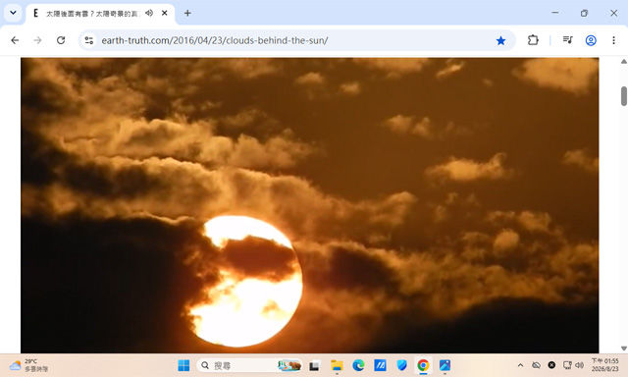The width and height of the screenshot is (628, 377).
Task: Click the page scroll up arrow
Action: pyautogui.click(x=624, y=62)
